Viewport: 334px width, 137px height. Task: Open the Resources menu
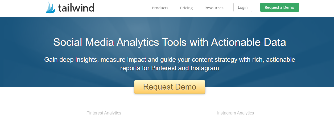tap(214, 8)
